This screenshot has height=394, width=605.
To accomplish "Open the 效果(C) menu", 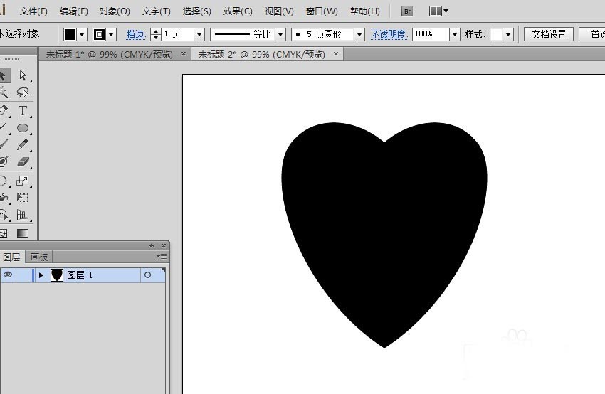I will 238,11.
